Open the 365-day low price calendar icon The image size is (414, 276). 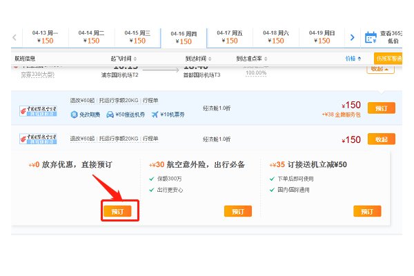pyautogui.click(x=371, y=37)
